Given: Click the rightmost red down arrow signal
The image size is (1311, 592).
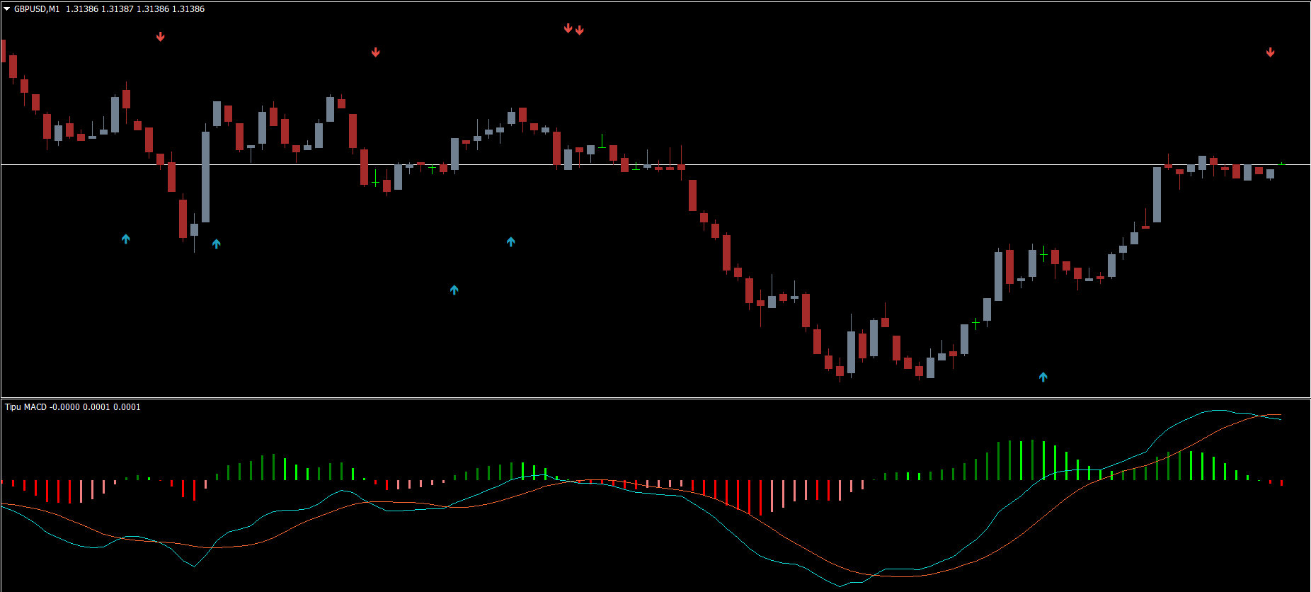Looking at the screenshot, I should [1271, 52].
